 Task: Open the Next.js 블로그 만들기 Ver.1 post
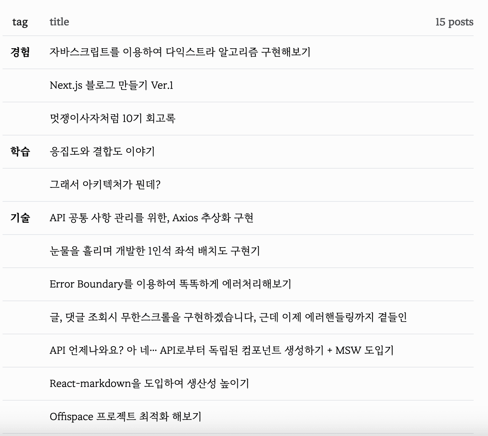pyautogui.click(x=111, y=85)
